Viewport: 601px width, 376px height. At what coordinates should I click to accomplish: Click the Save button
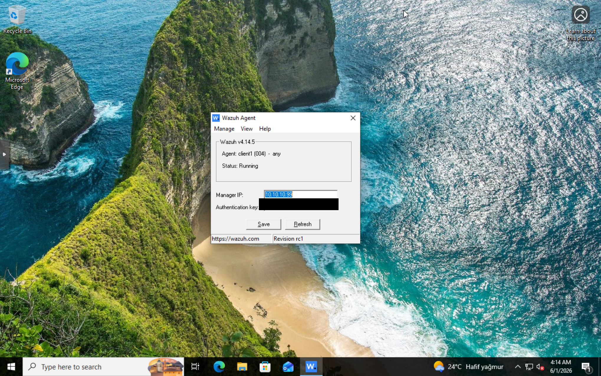264,224
